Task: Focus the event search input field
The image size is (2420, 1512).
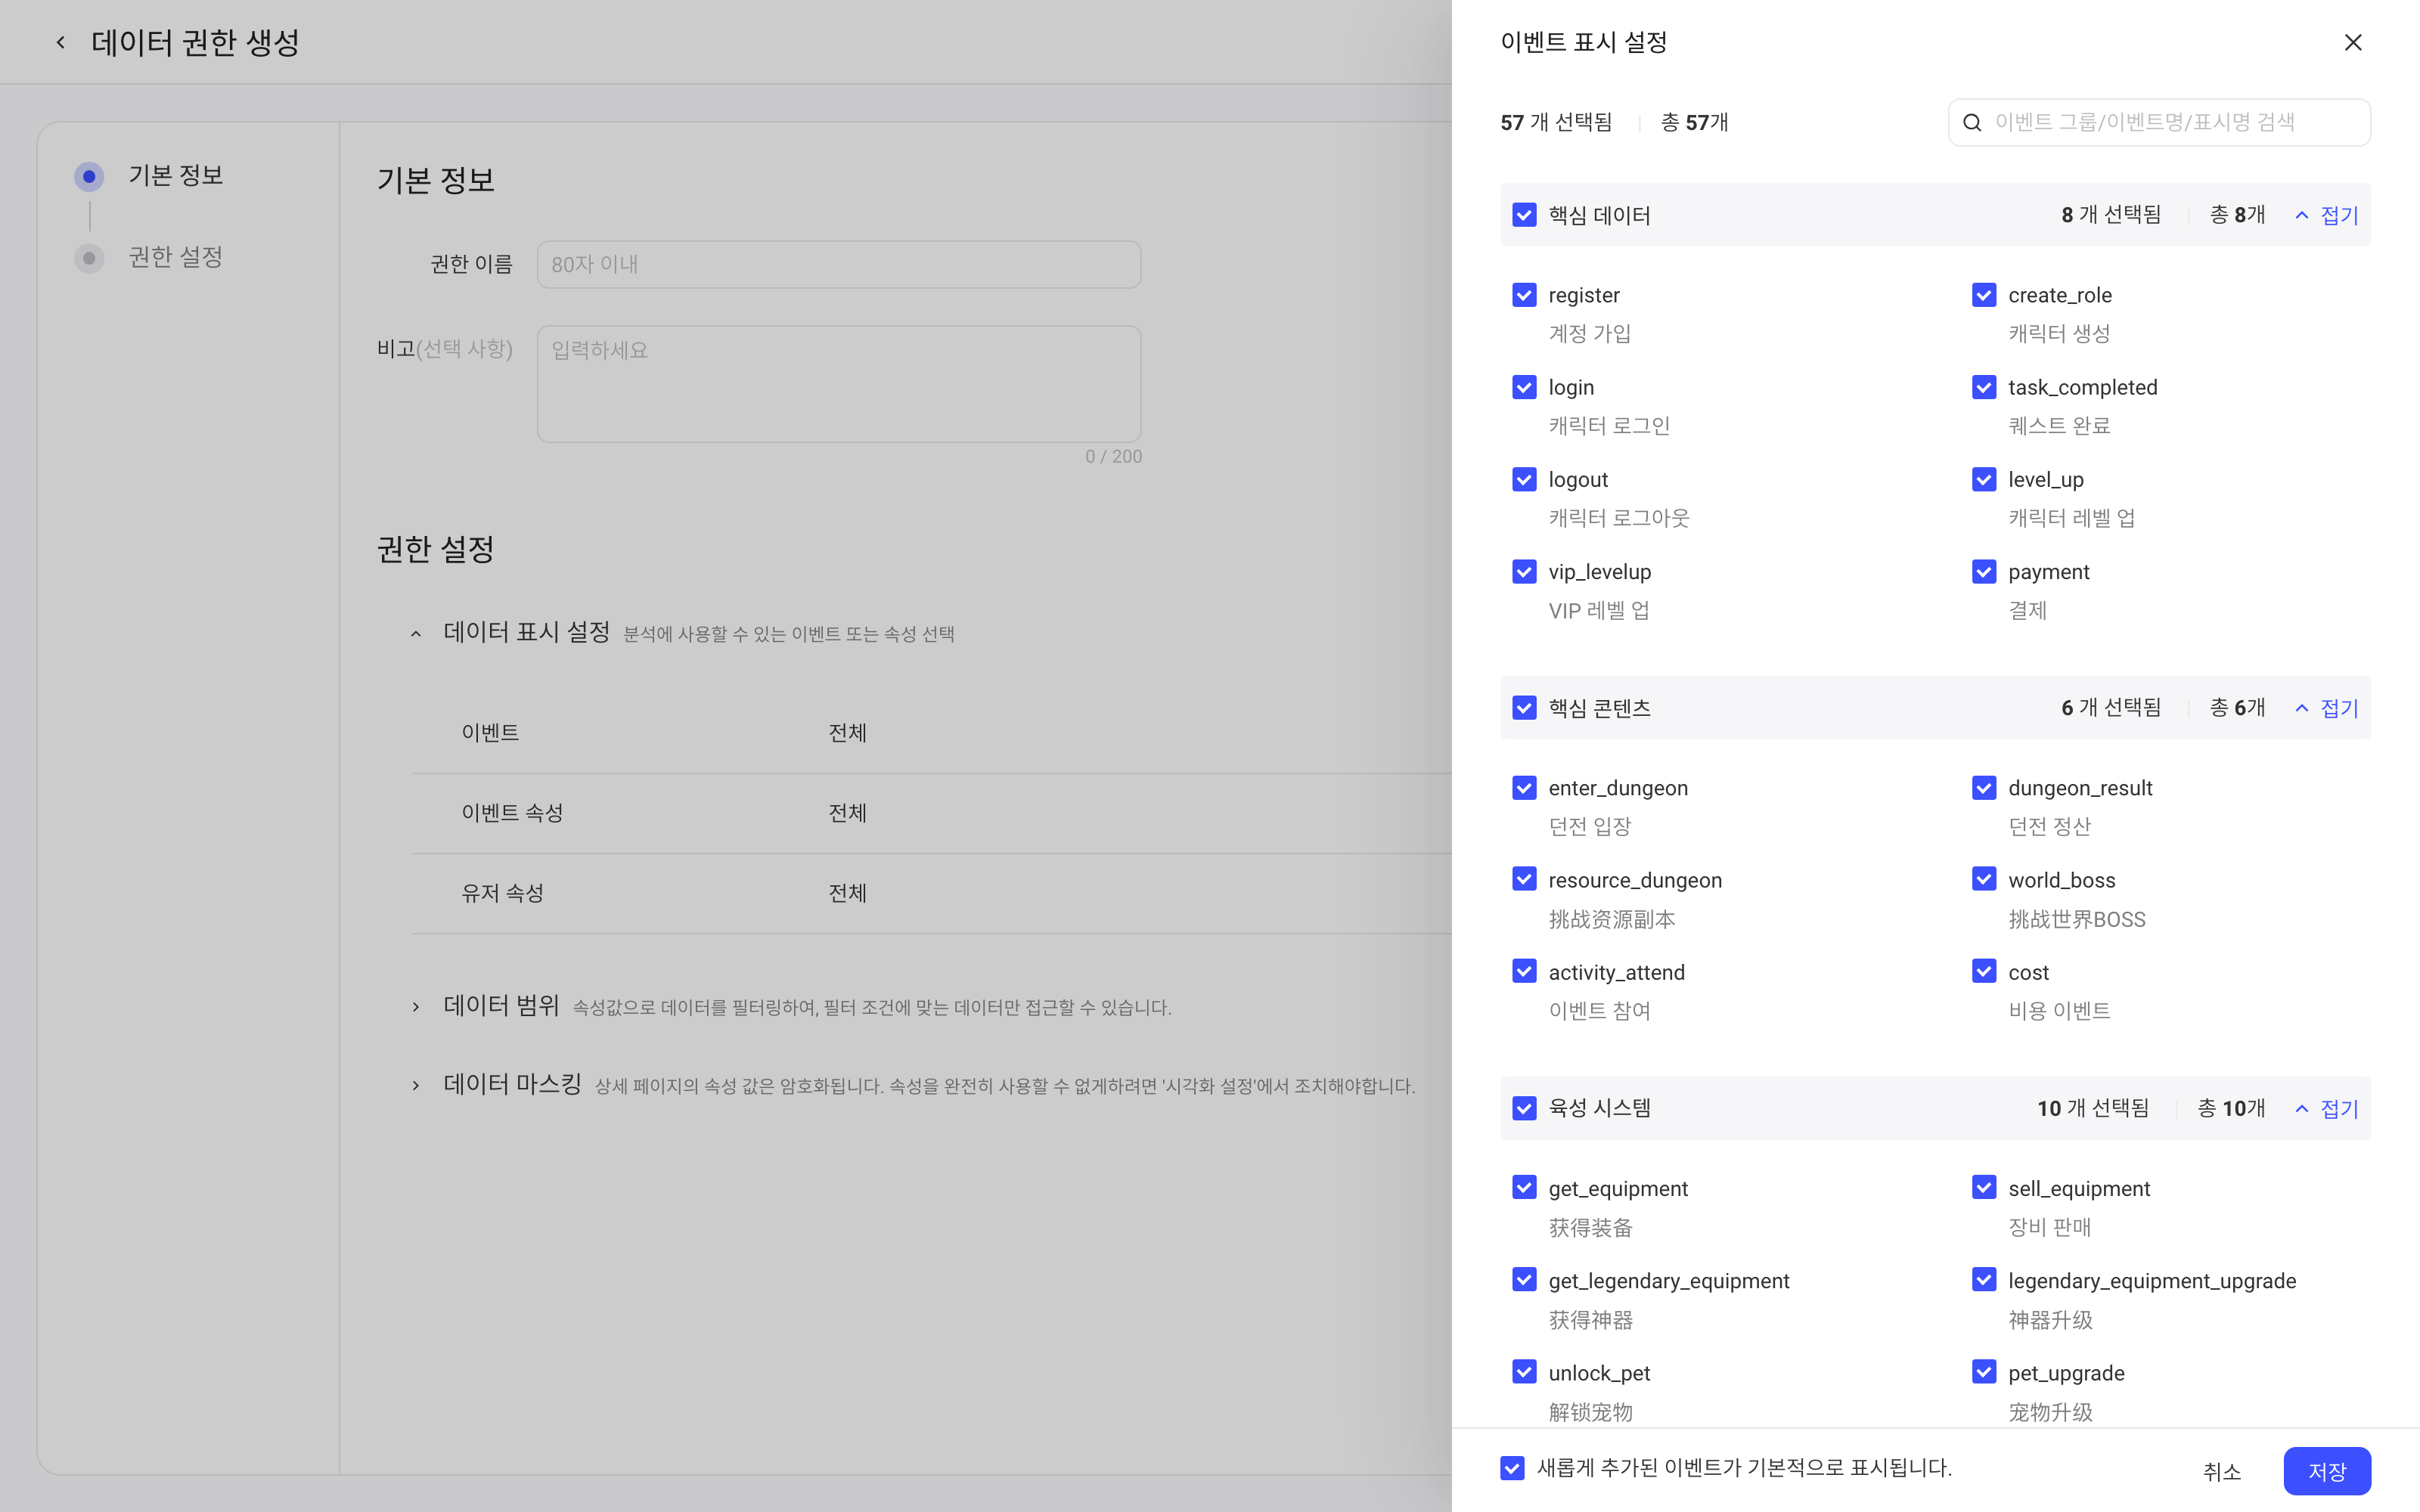Action: 2159,122
